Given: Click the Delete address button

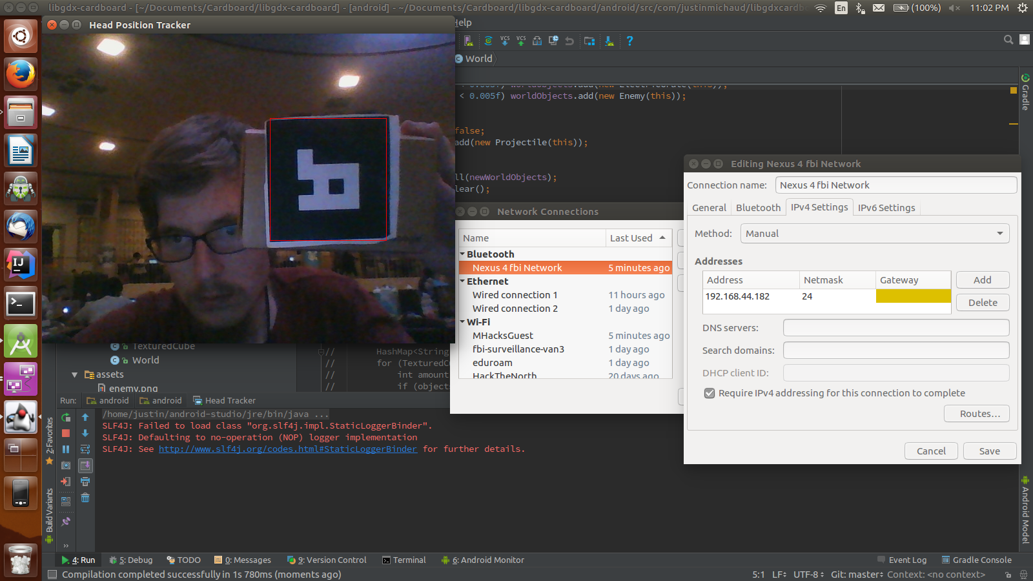Looking at the screenshot, I should click(983, 303).
